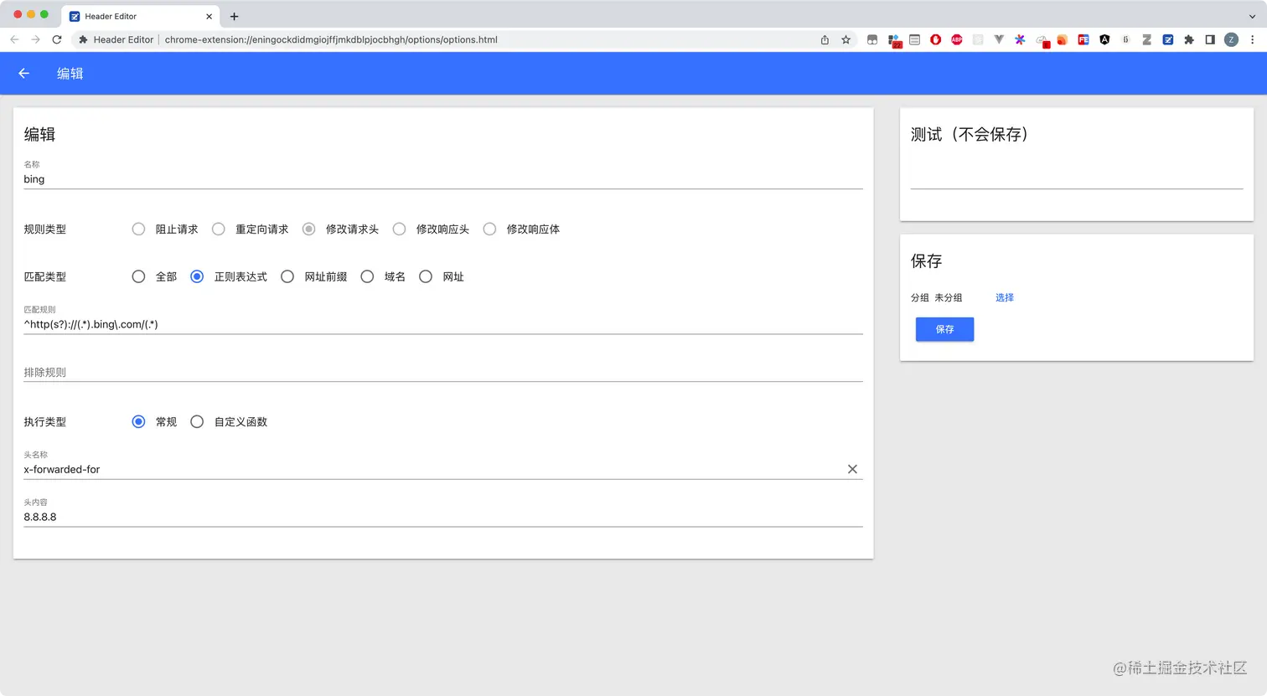Reload the page in the browser
This screenshot has height=696, width=1267.
click(57, 39)
